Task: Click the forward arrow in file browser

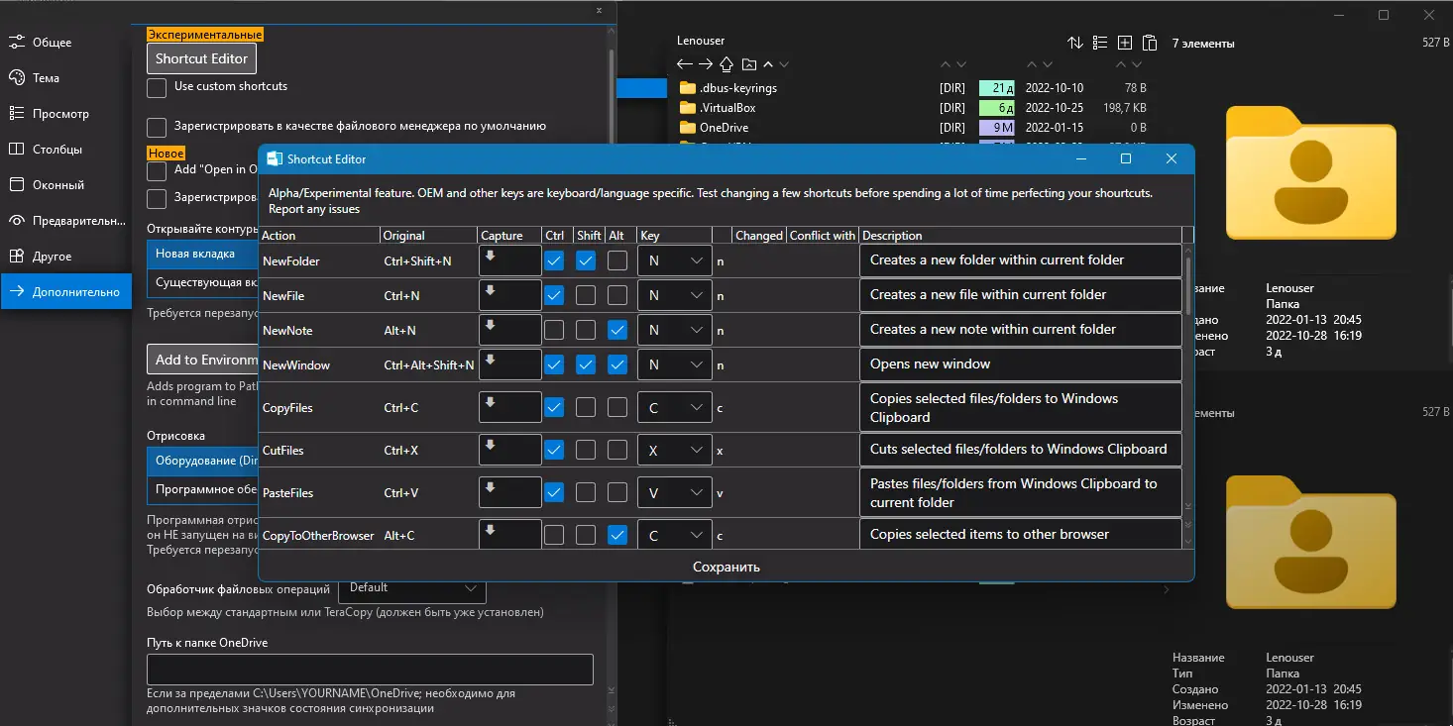Action: pos(706,64)
